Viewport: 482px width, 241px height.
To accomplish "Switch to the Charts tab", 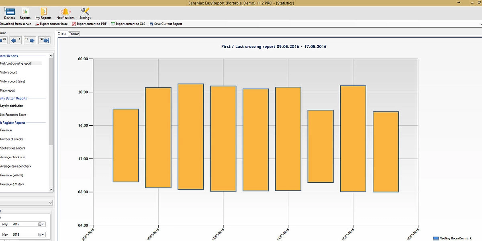I will pos(62,34).
